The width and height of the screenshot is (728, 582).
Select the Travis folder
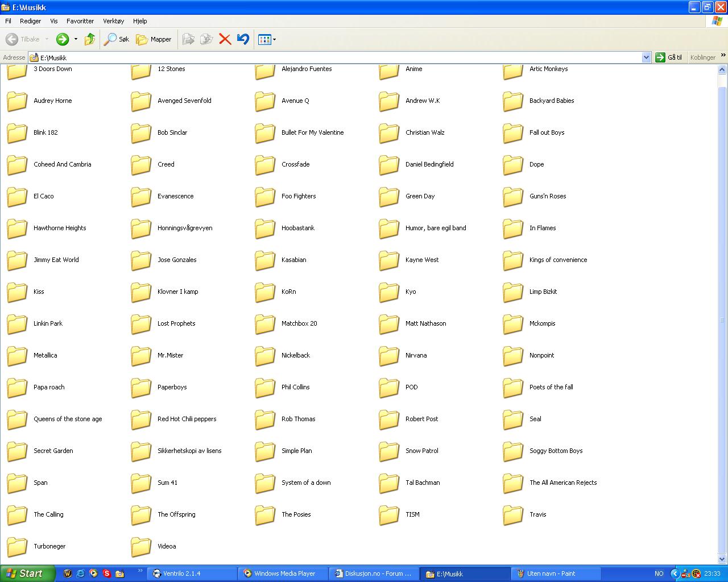(525, 515)
